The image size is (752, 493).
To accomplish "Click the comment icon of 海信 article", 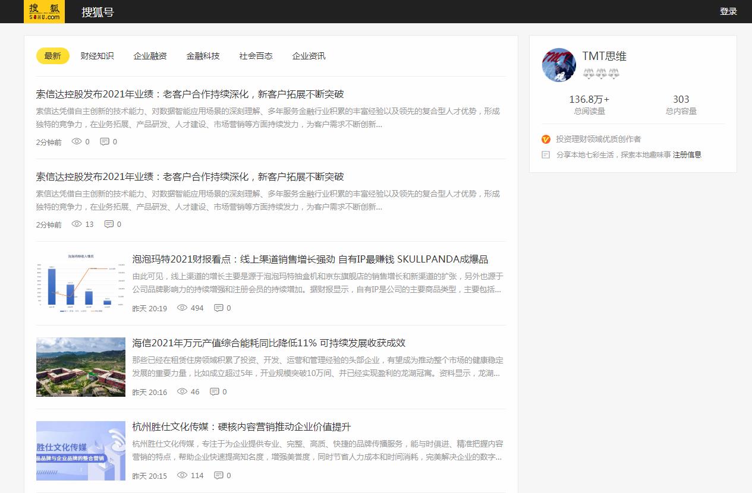I will click(x=215, y=391).
